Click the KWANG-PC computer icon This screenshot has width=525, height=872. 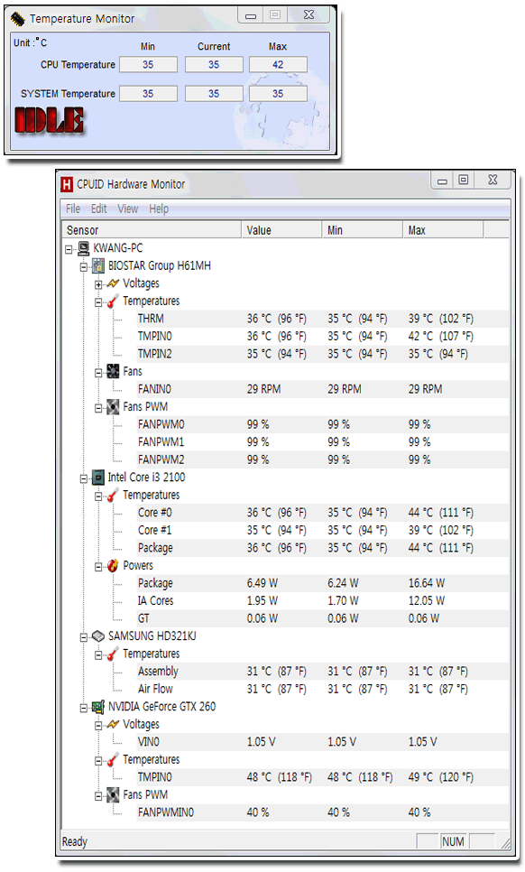[83, 247]
